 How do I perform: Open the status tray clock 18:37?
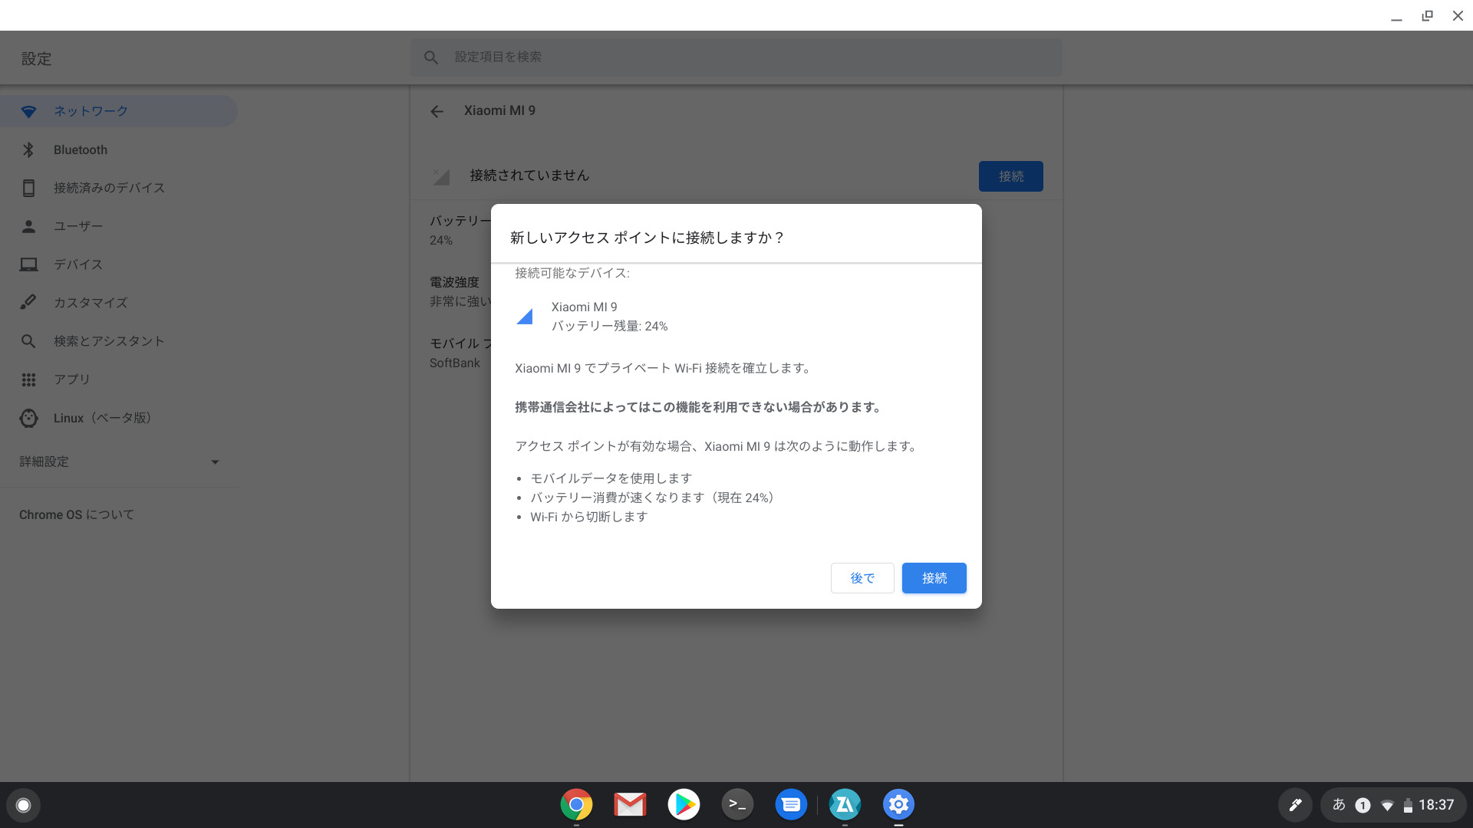tap(1436, 805)
